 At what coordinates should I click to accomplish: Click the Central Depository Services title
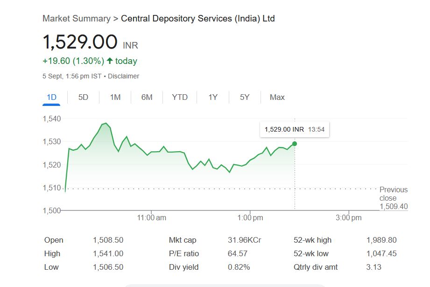197,19
